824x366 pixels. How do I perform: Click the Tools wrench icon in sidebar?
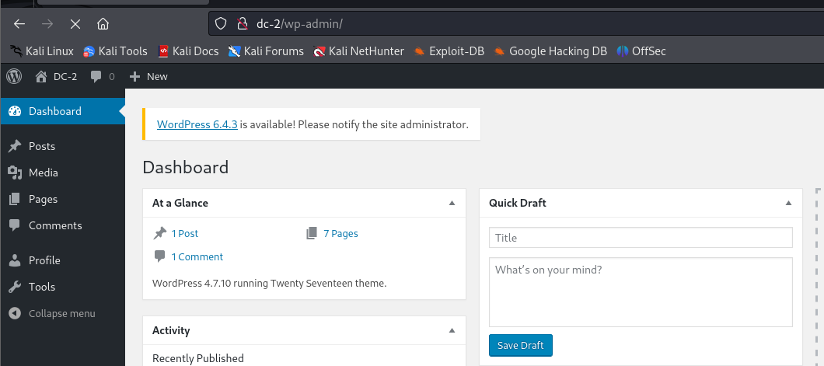pyautogui.click(x=15, y=287)
